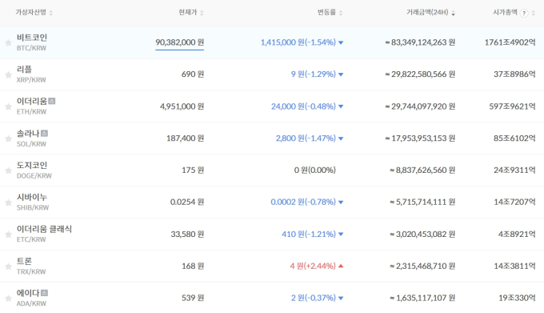Click the 현재가 header label

coord(188,13)
